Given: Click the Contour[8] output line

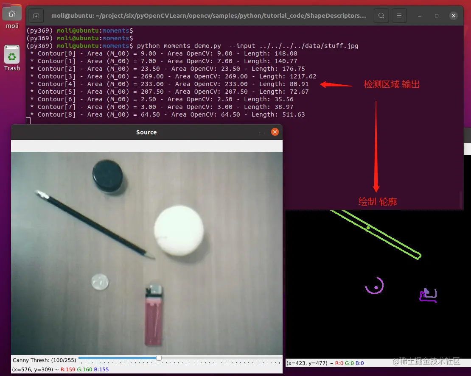Looking at the screenshot, I should 167,114.
